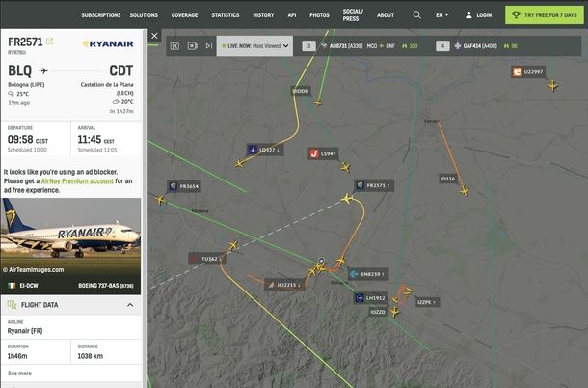Image resolution: width=588 pixels, height=388 pixels.
Task: Collapse the ticker bar to start
Action: click(x=174, y=45)
